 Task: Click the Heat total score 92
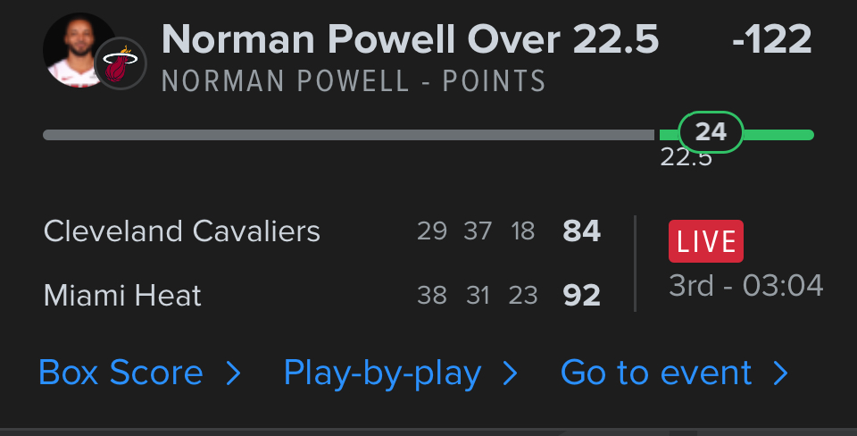(x=581, y=295)
